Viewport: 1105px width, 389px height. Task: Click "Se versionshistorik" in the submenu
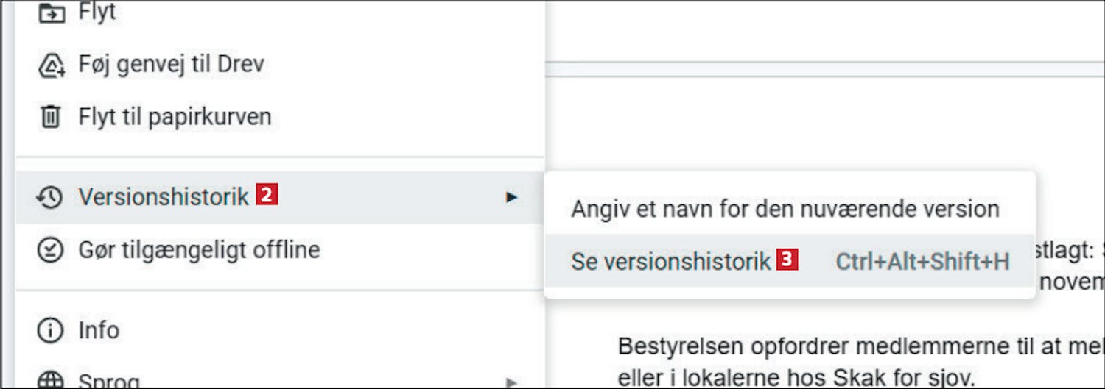[x=670, y=262]
